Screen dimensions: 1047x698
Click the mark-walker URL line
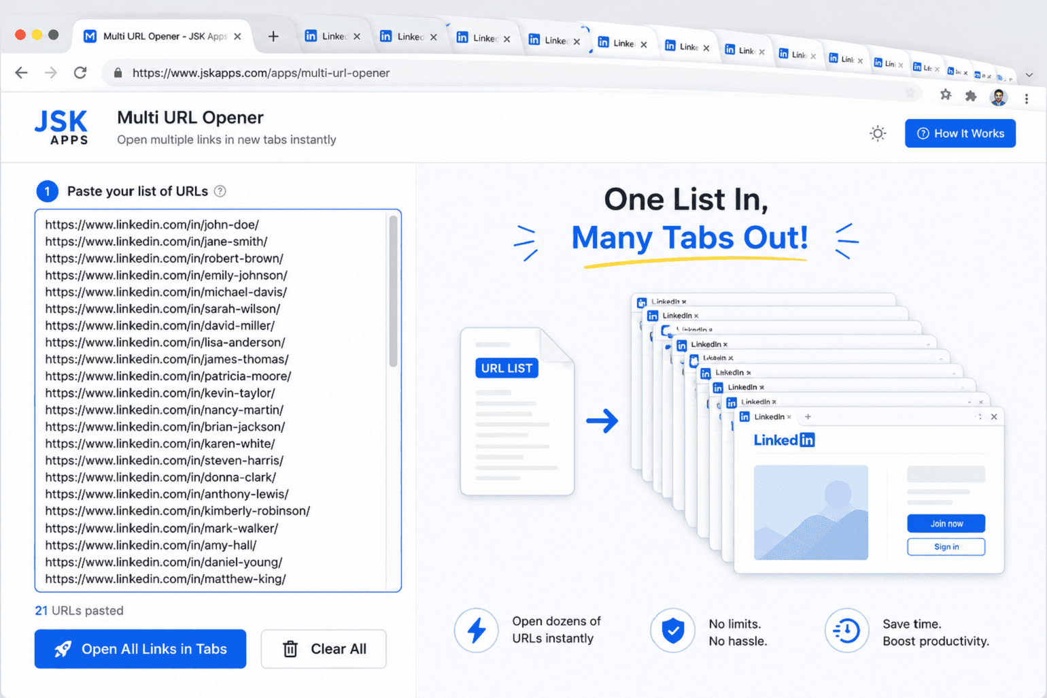click(162, 529)
